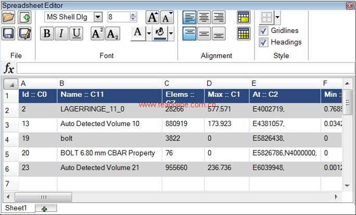Click the formula bar input field
The width and height of the screenshot is (356, 215).
point(185,68)
